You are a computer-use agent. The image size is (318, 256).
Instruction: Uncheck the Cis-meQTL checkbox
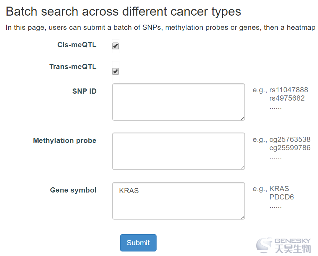click(116, 46)
